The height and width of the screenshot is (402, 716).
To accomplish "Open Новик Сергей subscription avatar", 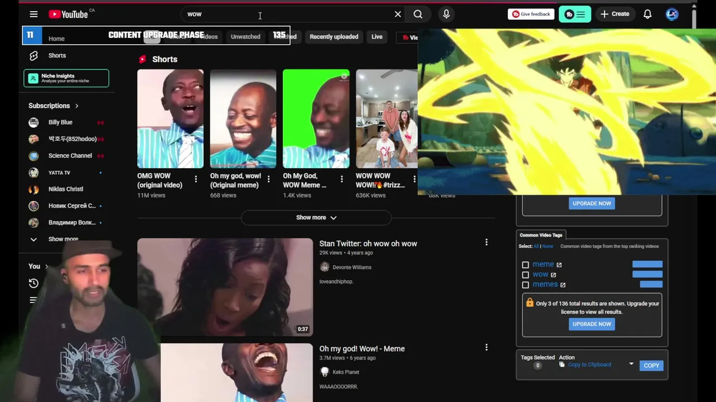I will point(34,206).
